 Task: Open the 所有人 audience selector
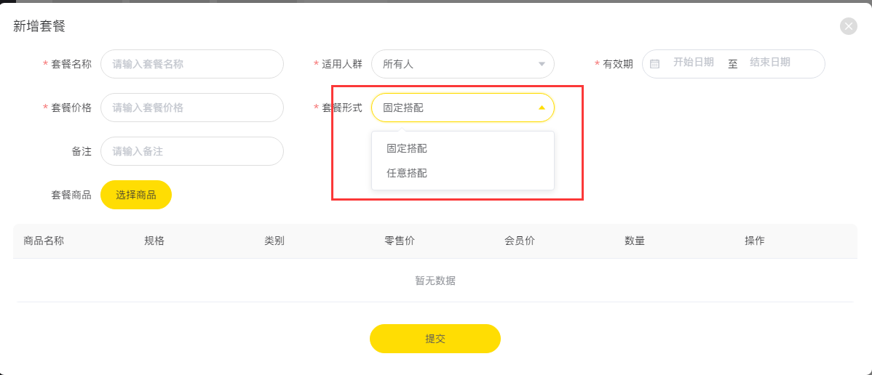coord(463,64)
